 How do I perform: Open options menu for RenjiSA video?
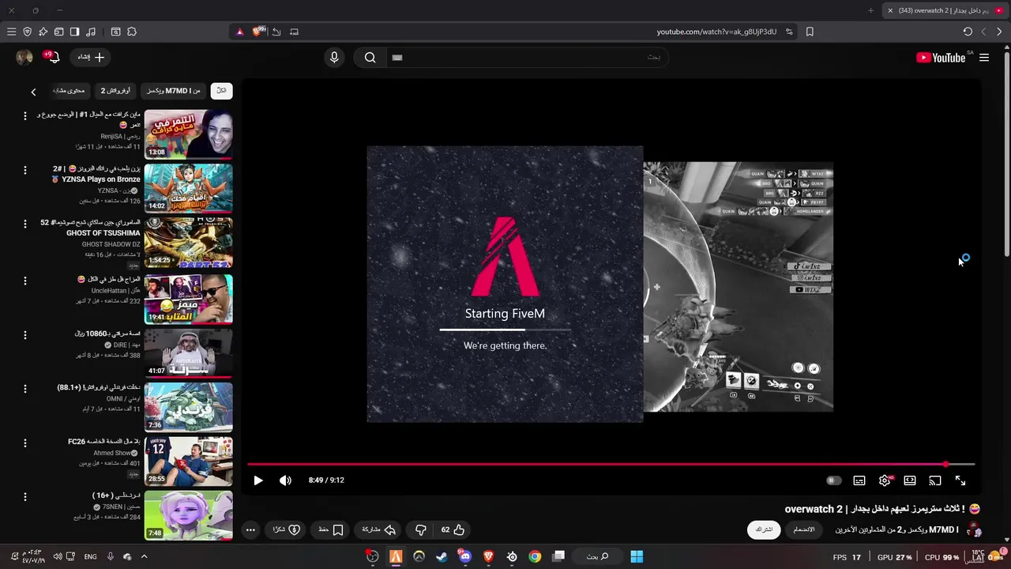tap(24, 116)
